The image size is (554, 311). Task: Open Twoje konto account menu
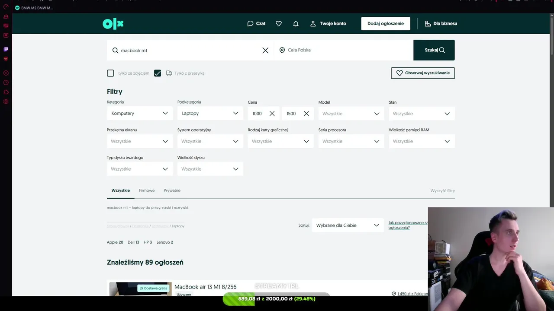[x=328, y=24]
